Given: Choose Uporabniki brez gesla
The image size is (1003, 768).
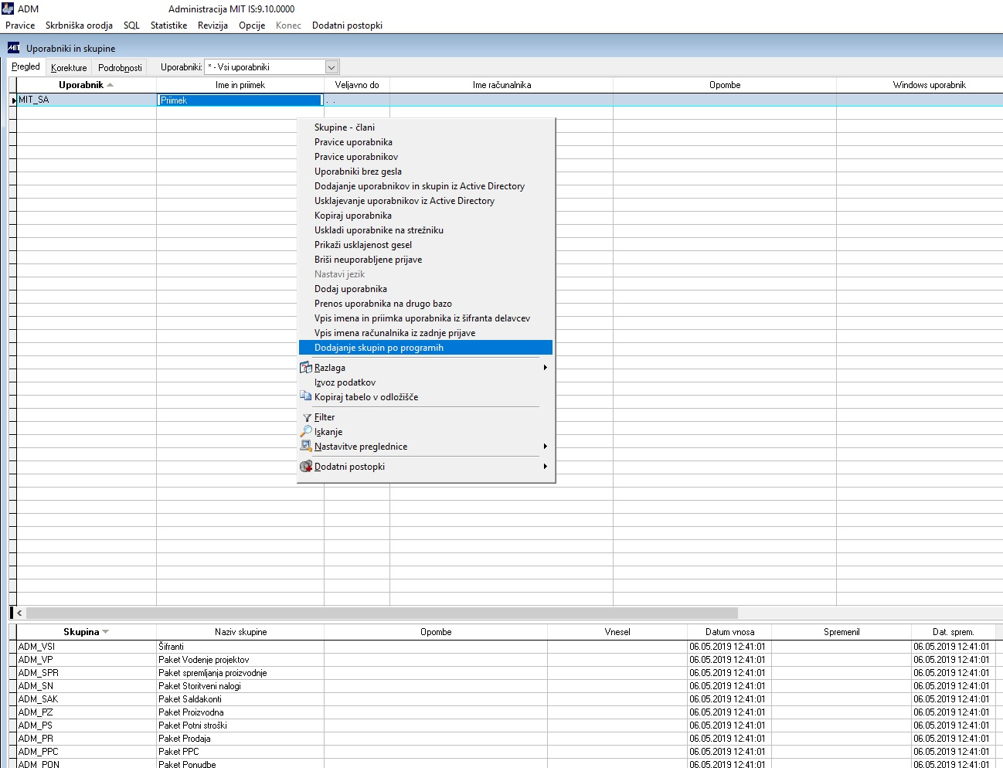Looking at the screenshot, I should pos(426,172).
